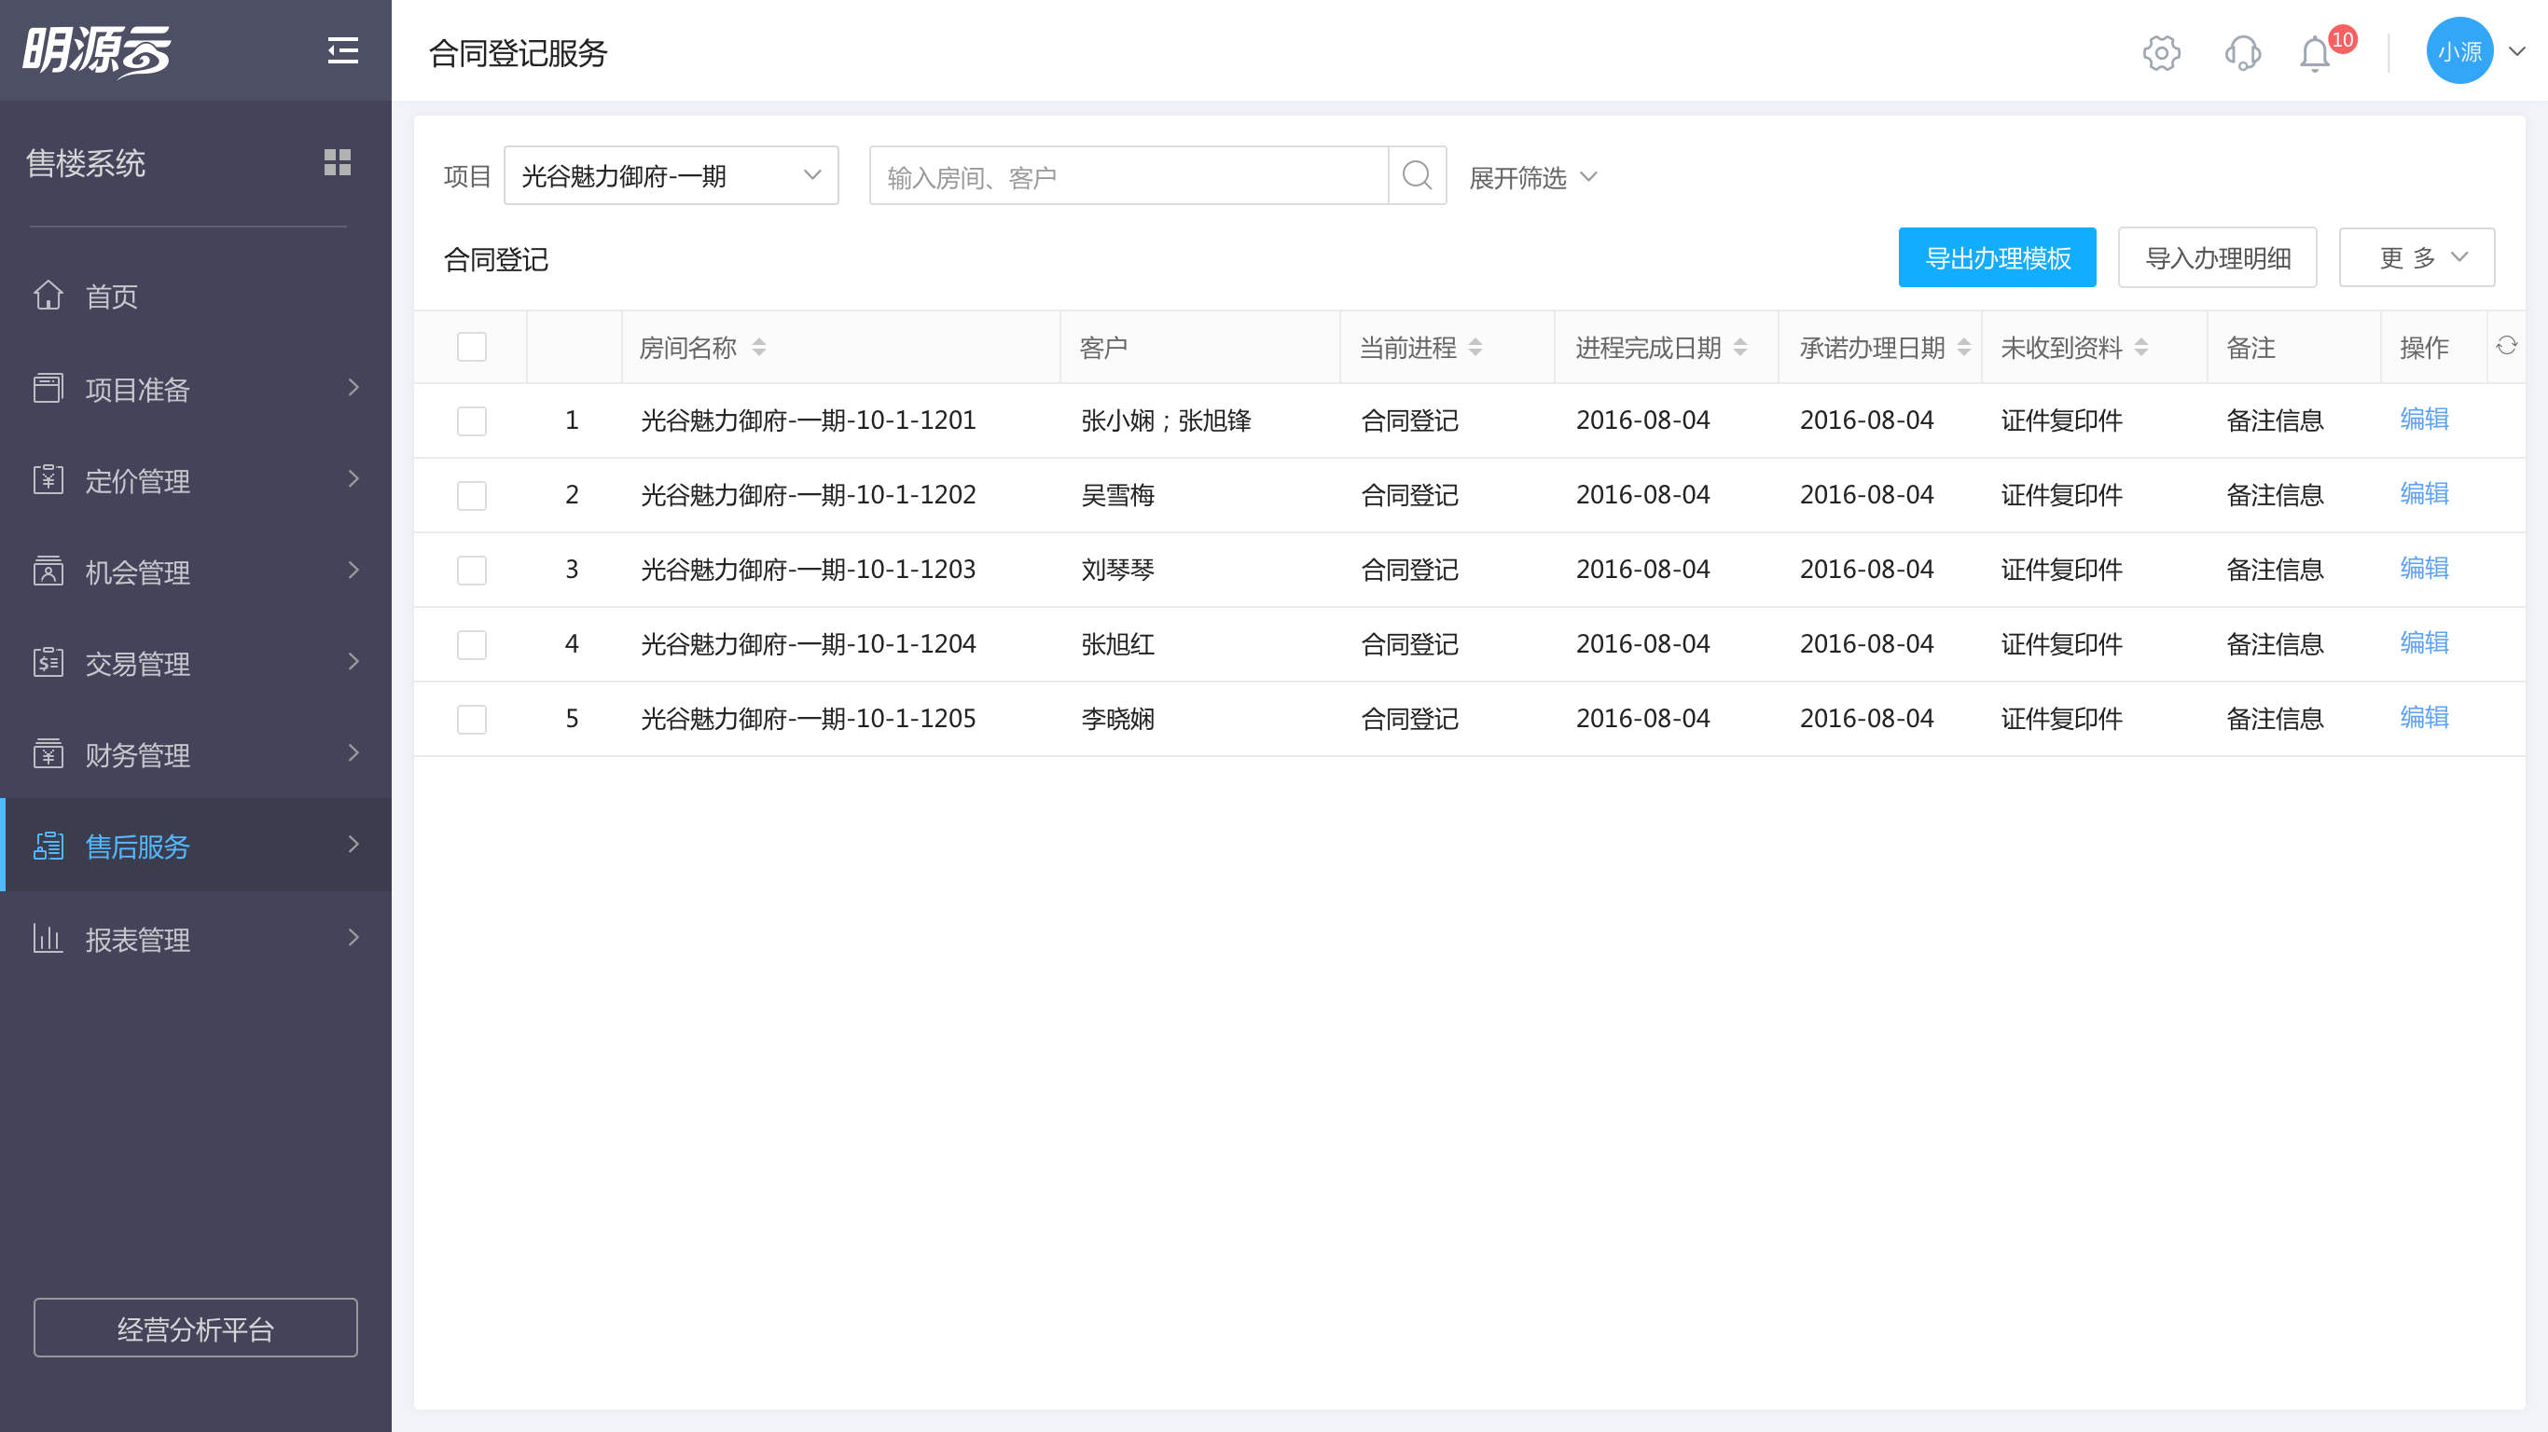Screen dimensions: 2548x1432
Task: Open customer support headset icon
Action: (x=2242, y=52)
